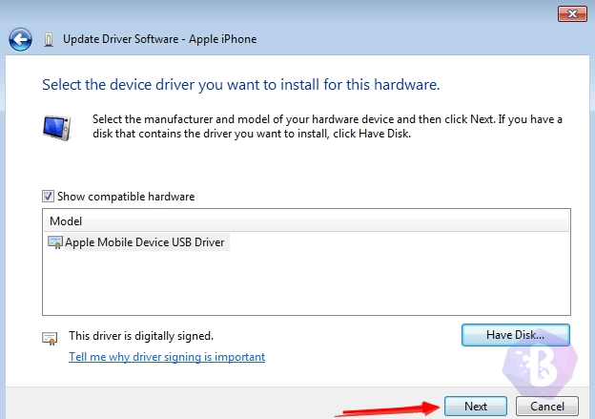
Task: Open the driver signing importance link
Action: point(167,357)
